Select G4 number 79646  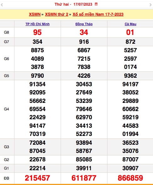coord(84,109)
